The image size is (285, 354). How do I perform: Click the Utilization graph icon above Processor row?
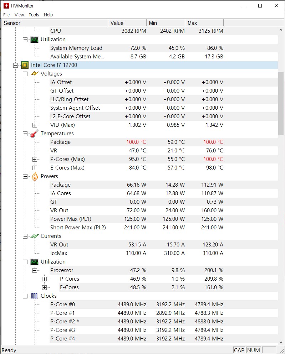(x=34, y=262)
